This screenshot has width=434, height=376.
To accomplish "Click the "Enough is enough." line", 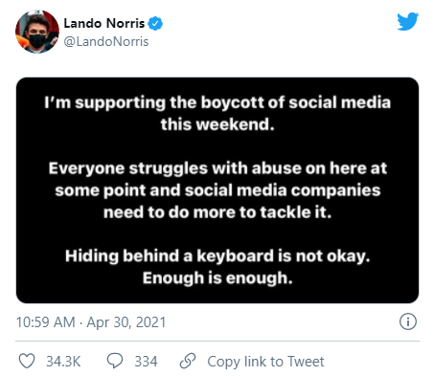I will click(217, 278).
